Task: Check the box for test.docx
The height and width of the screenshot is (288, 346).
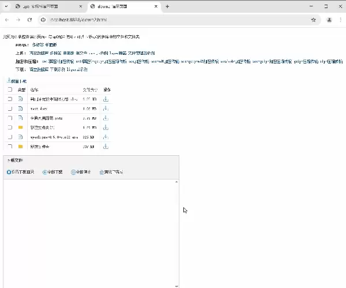Action: pyautogui.click(x=10, y=109)
